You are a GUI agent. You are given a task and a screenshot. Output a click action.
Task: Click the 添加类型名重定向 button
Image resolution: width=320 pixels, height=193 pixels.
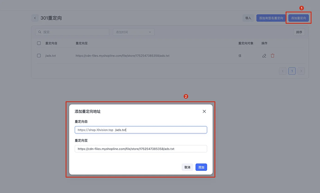tap(271, 18)
